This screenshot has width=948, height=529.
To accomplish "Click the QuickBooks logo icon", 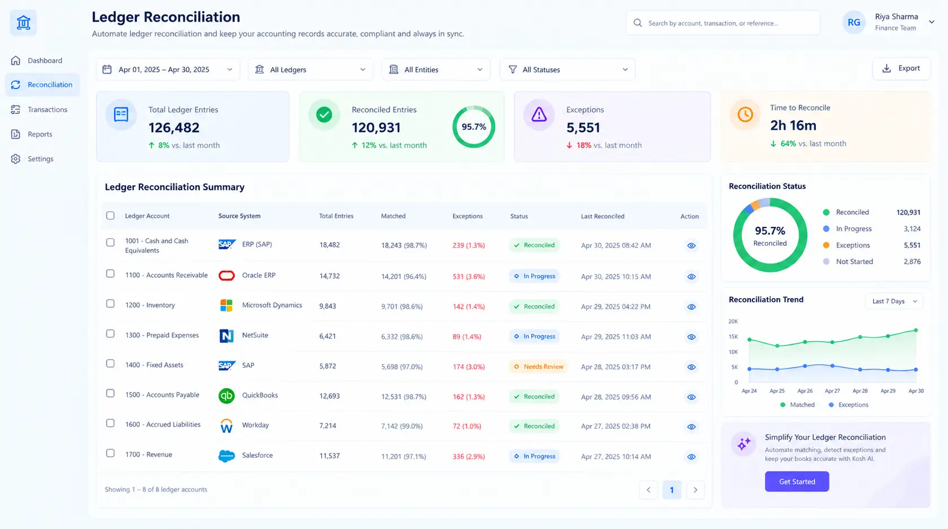I will click(226, 396).
